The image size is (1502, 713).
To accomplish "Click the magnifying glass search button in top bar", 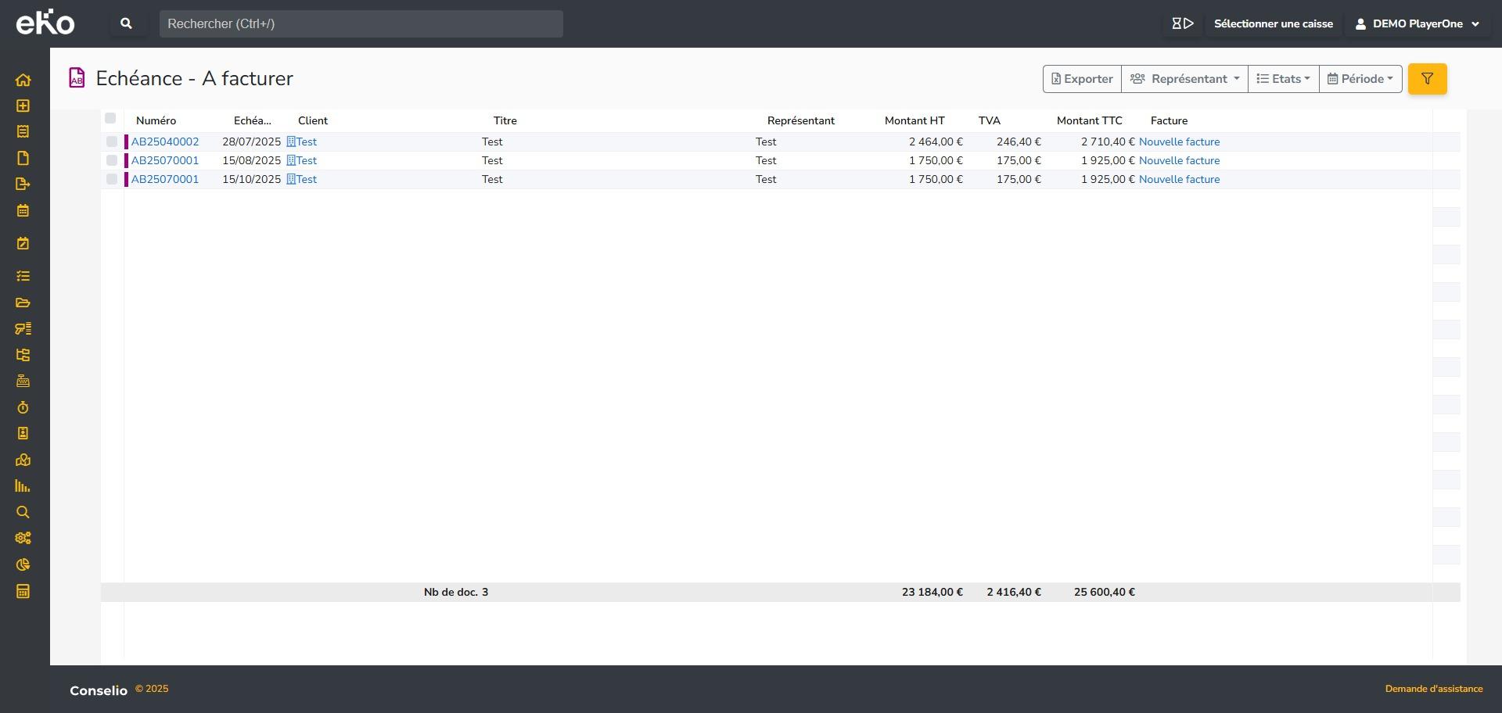I will (126, 24).
